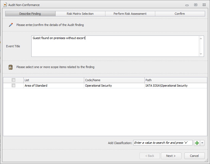Image resolution: width=210 pixels, height=164 pixels.
Task: Click the green plus Add Classification icon
Action: (x=197, y=143)
